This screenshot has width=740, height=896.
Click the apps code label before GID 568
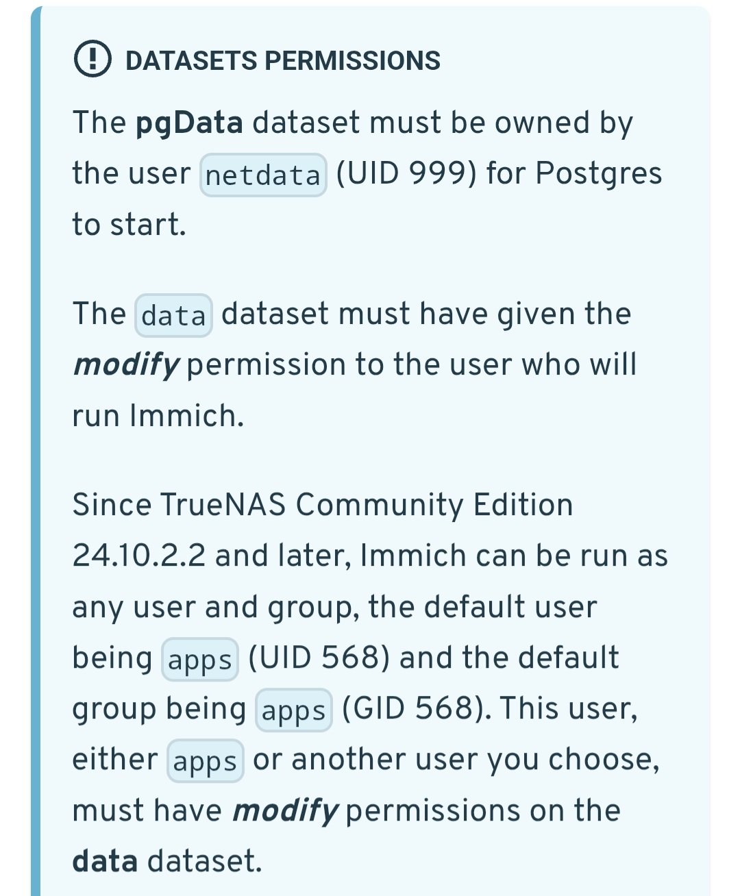coord(293,711)
